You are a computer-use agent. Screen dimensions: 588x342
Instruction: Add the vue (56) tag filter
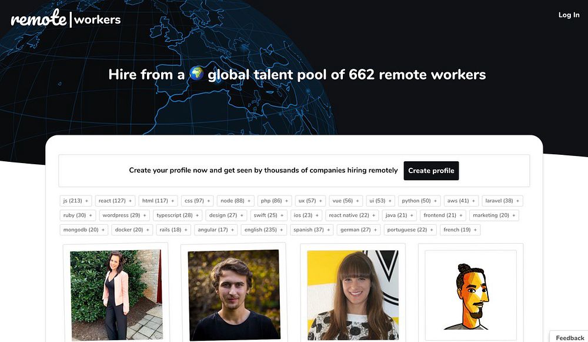[x=346, y=201]
